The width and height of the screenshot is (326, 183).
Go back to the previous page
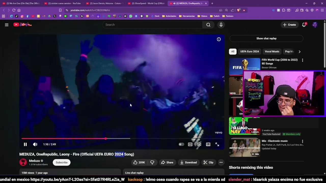[x=4, y=10]
